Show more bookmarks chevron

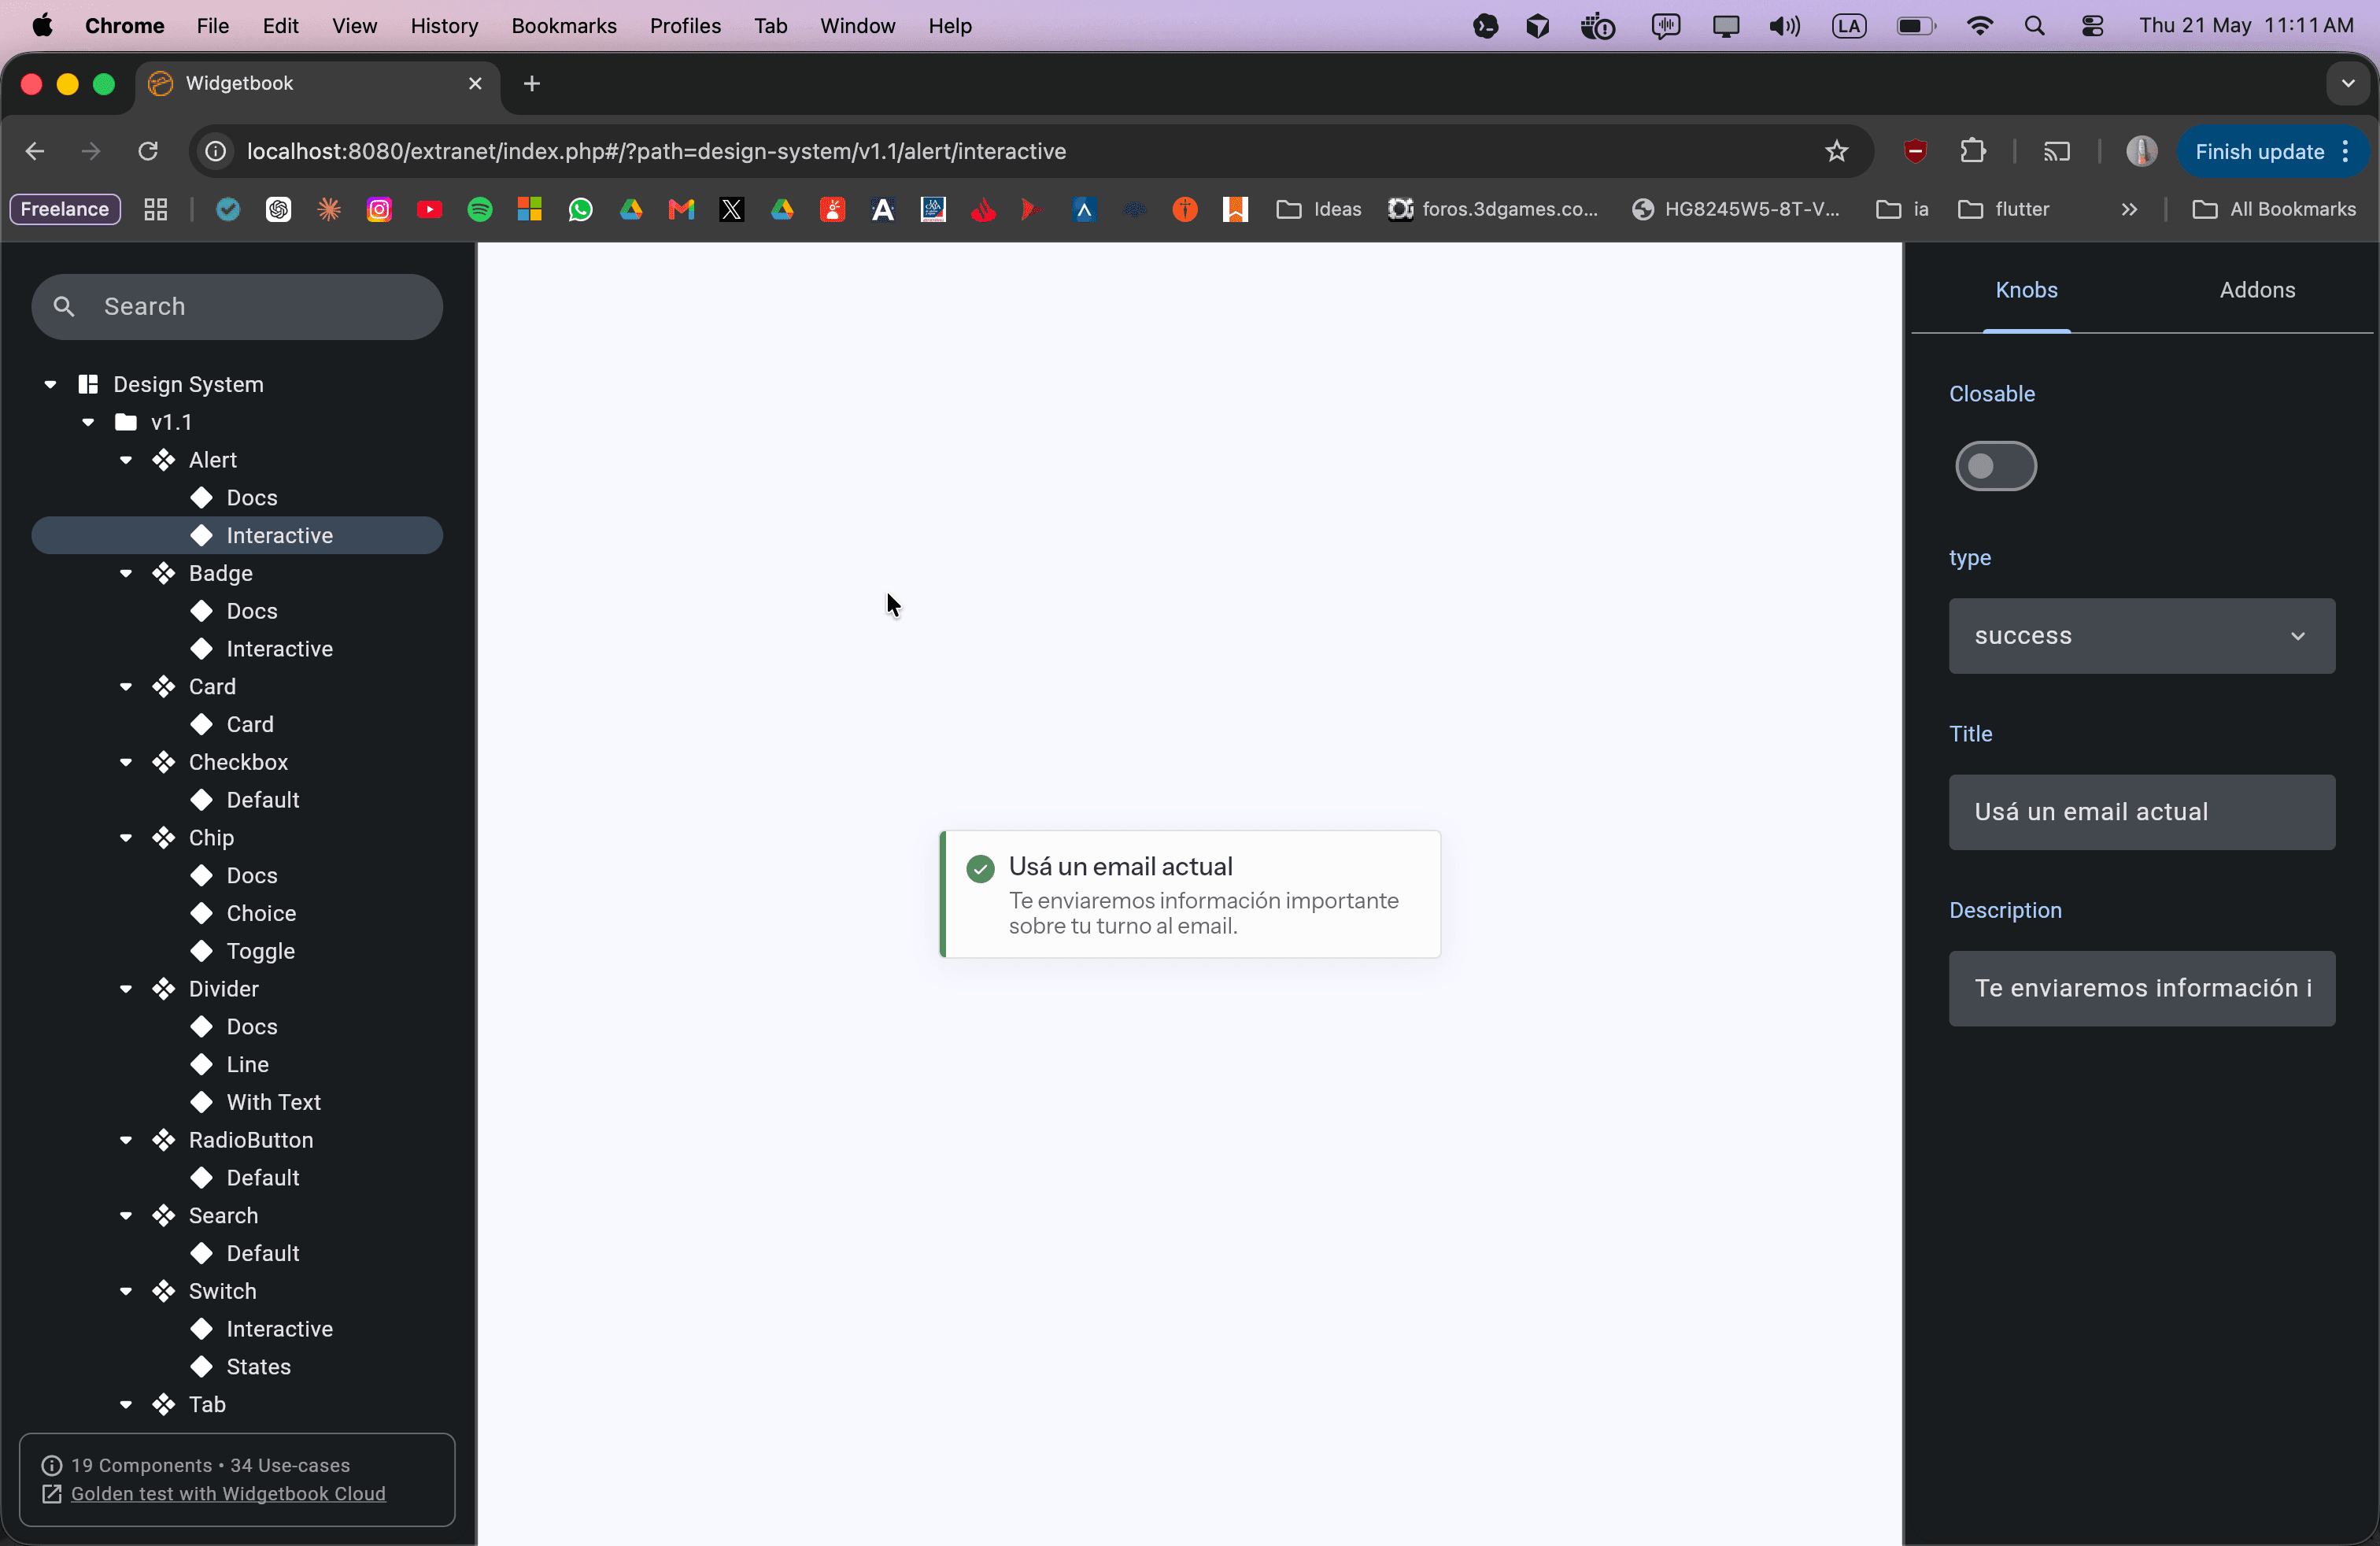coord(2129,209)
